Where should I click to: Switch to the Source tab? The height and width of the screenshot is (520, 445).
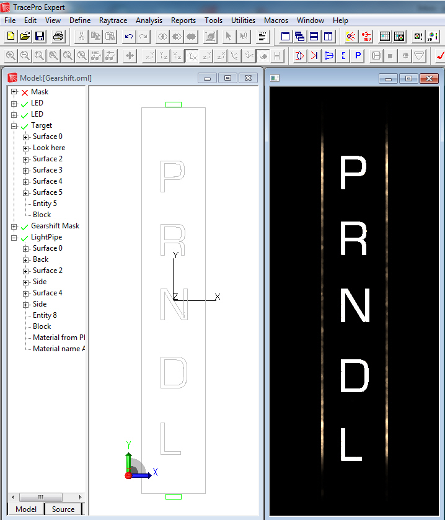pyautogui.click(x=63, y=509)
